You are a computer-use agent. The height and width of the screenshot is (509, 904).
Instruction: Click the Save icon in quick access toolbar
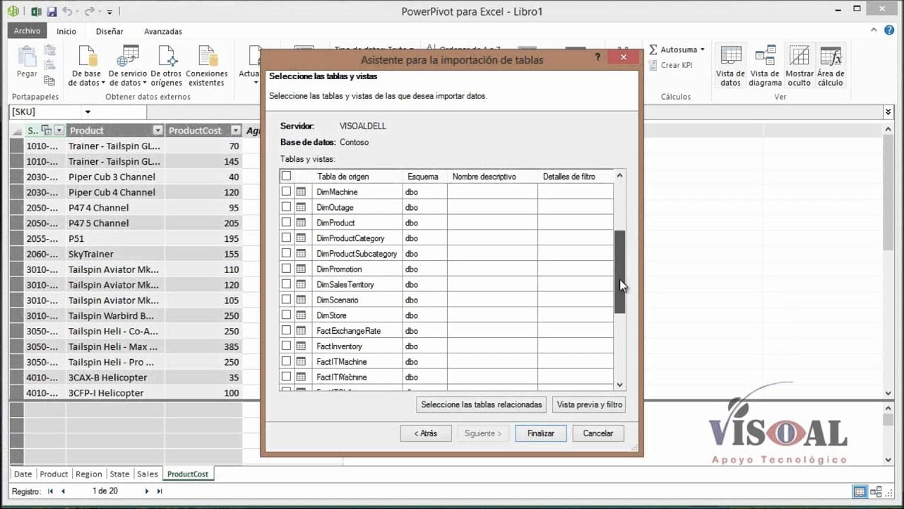pyautogui.click(x=52, y=11)
